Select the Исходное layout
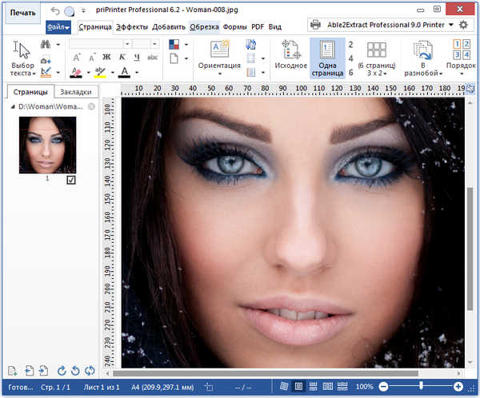The width and height of the screenshot is (480, 398). point(290,58)
